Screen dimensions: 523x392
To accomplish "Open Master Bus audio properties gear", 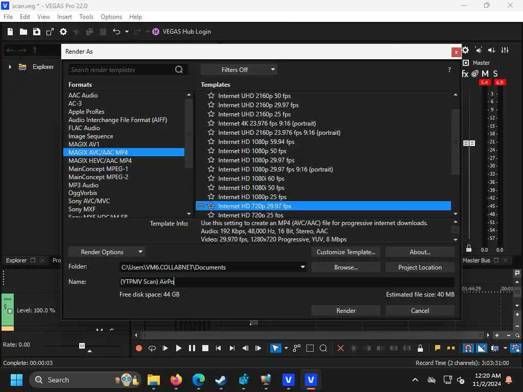I will (465, 50).
